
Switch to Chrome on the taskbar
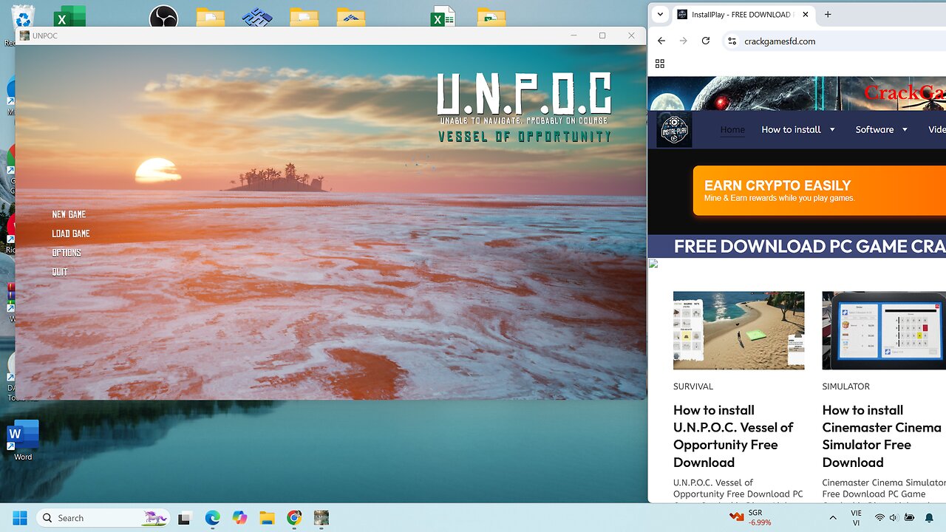point(294,518)
